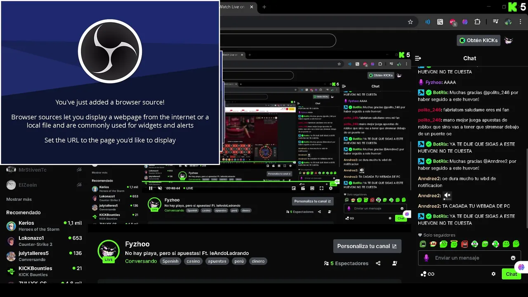Open recommended channel julytalleres5
Screen dimensions: 528x297
point(44,256)
